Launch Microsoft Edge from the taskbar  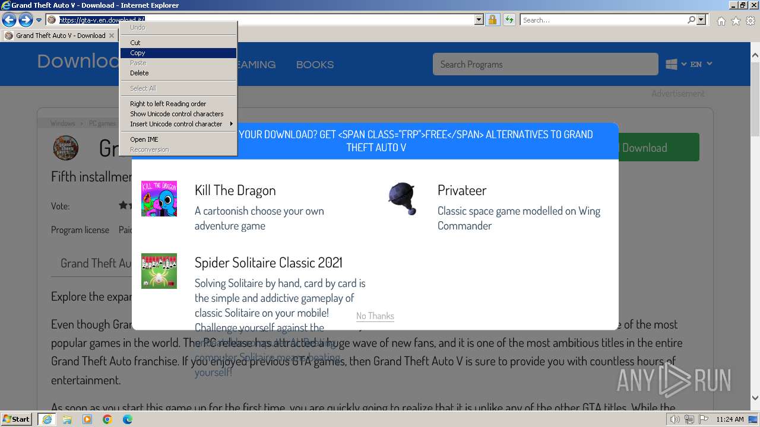[128, 419]
